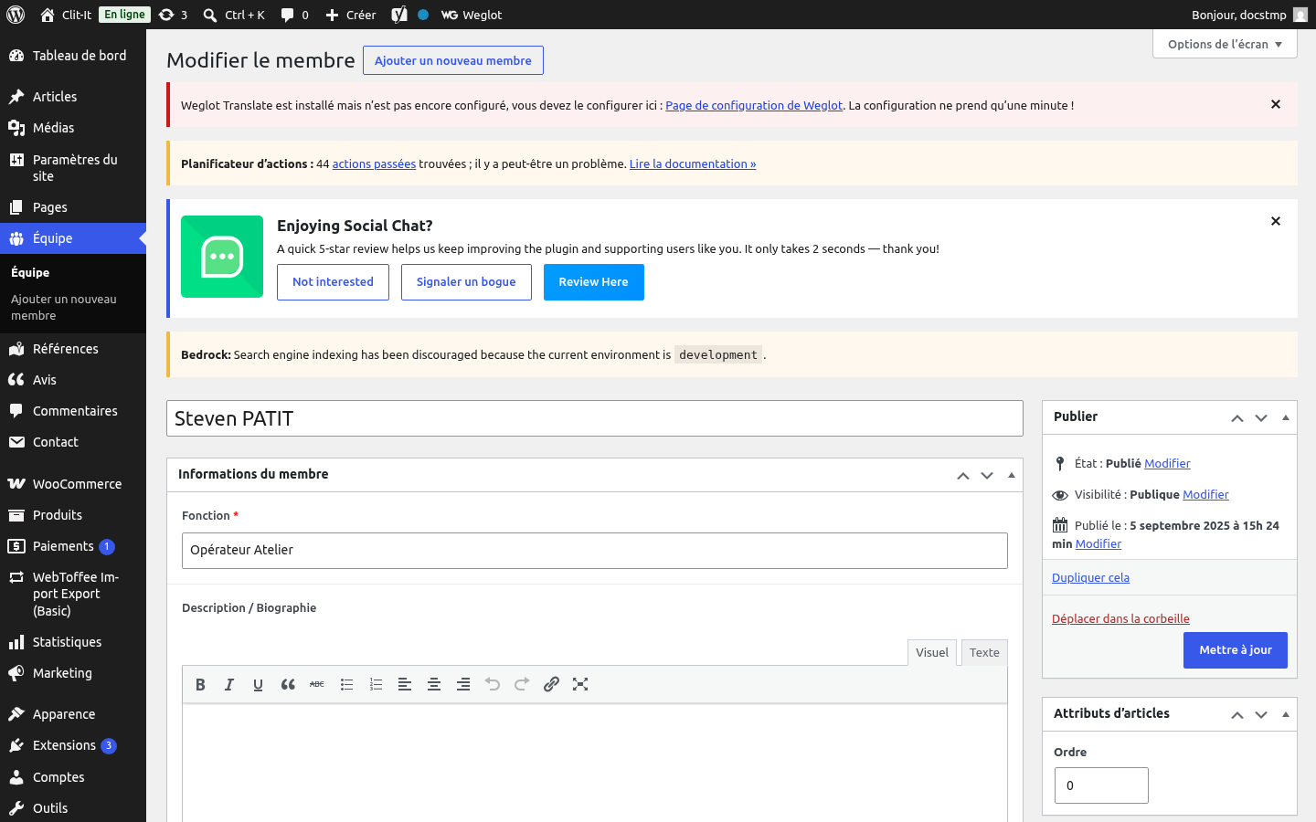Viewport: 1316px width, 822px height.
Task: Toggle the Informations du membre panel
Action: pos(1012,475)
